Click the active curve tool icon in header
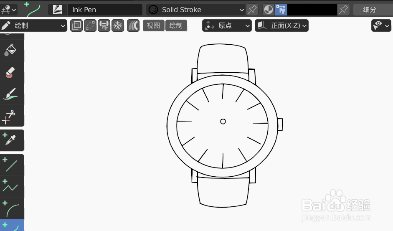 33,10
